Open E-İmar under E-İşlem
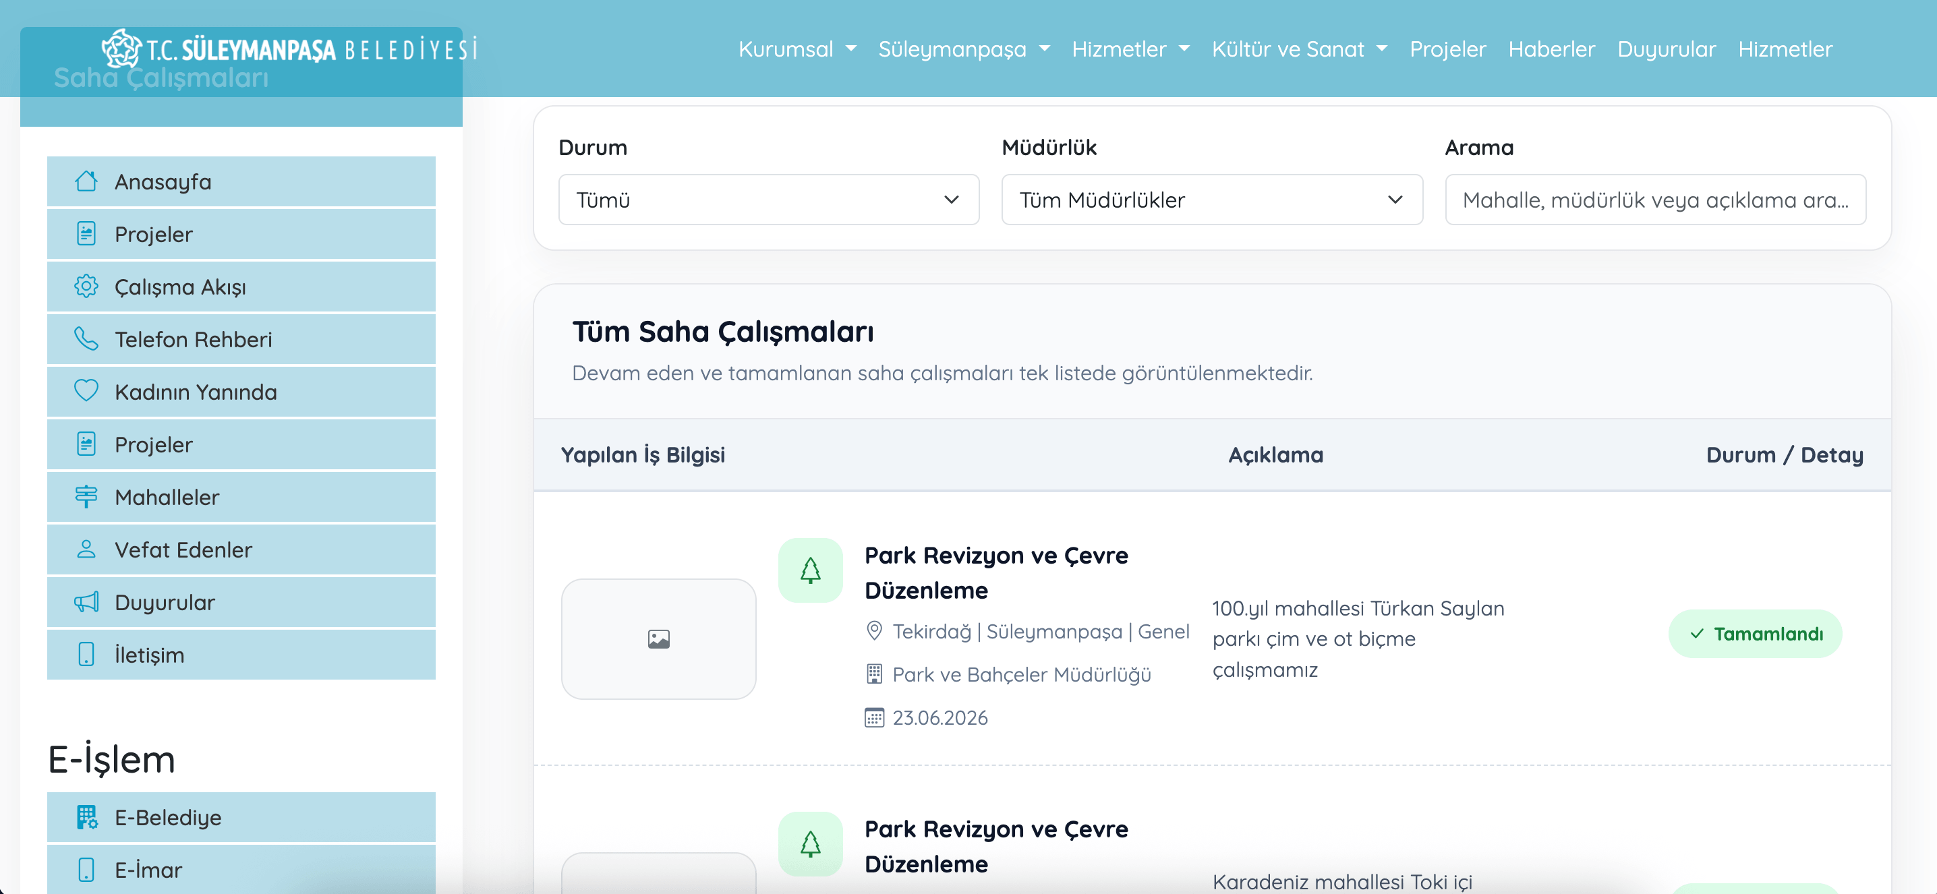 coord(241,870)
